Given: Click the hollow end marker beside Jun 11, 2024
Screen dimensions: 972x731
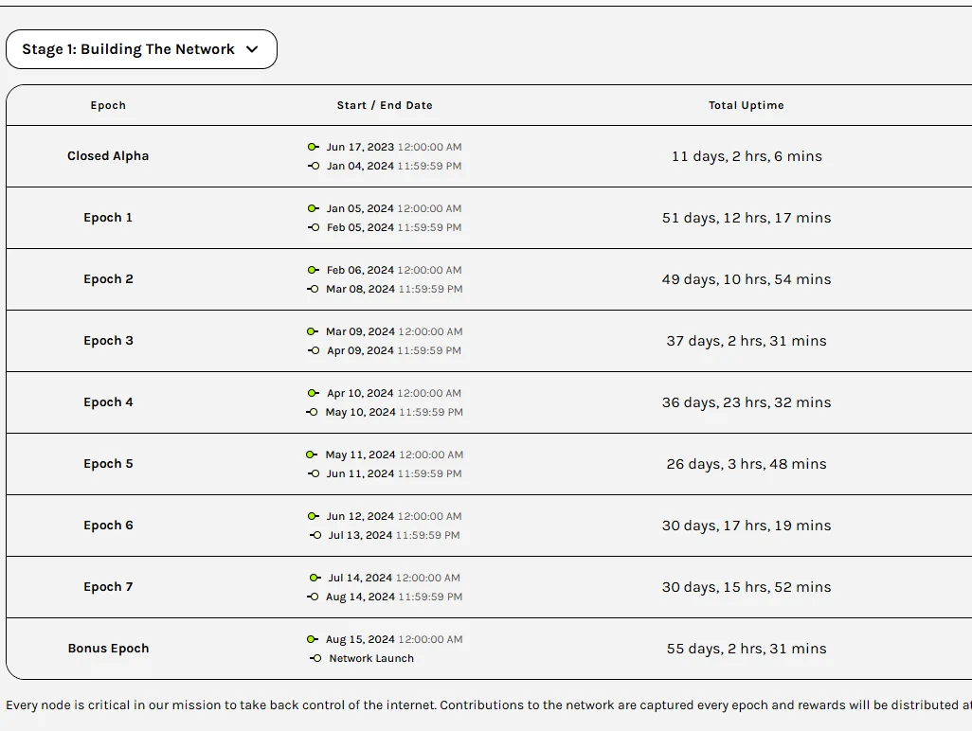Looking at the screenshot, I should [314, 473].
